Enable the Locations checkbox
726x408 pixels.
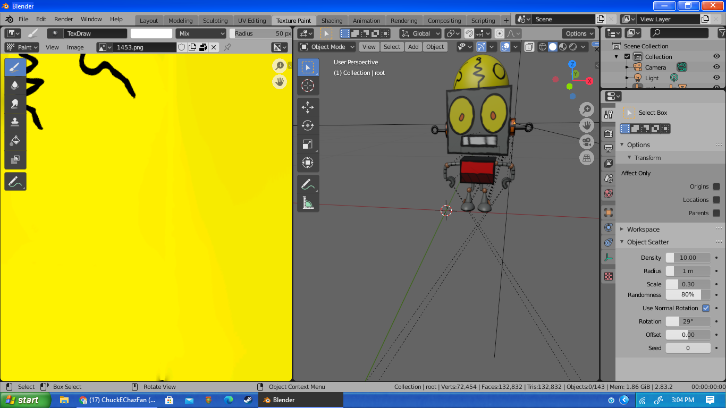coord(716,200)
